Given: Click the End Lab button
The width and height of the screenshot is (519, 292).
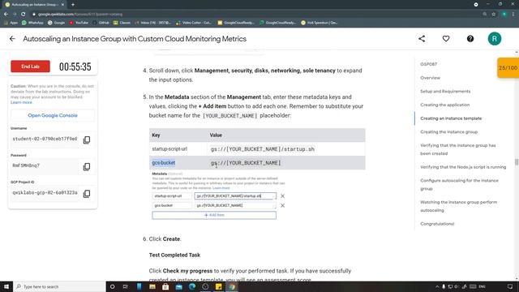Looking at the screenshot, I should (31, 67).
